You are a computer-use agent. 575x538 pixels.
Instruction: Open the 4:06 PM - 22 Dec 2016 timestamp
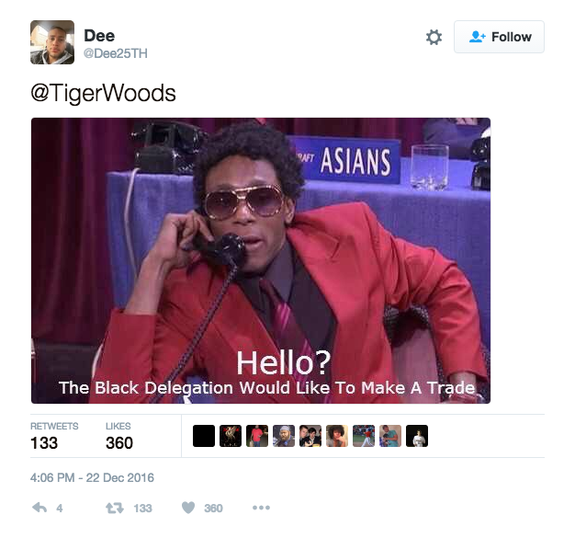coord(92,478)
